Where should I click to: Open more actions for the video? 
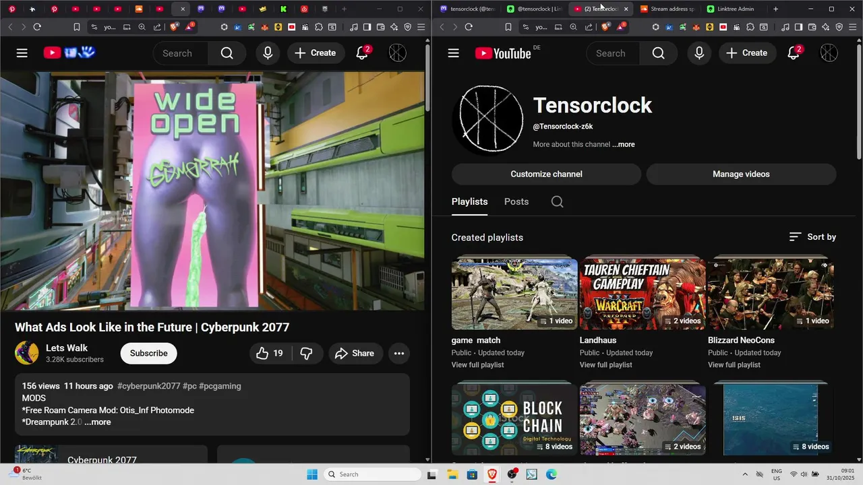coord(399,353)
